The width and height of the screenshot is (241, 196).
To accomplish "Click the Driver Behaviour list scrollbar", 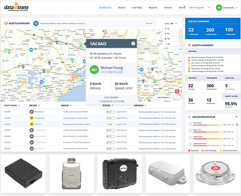I will pos(237,124).
